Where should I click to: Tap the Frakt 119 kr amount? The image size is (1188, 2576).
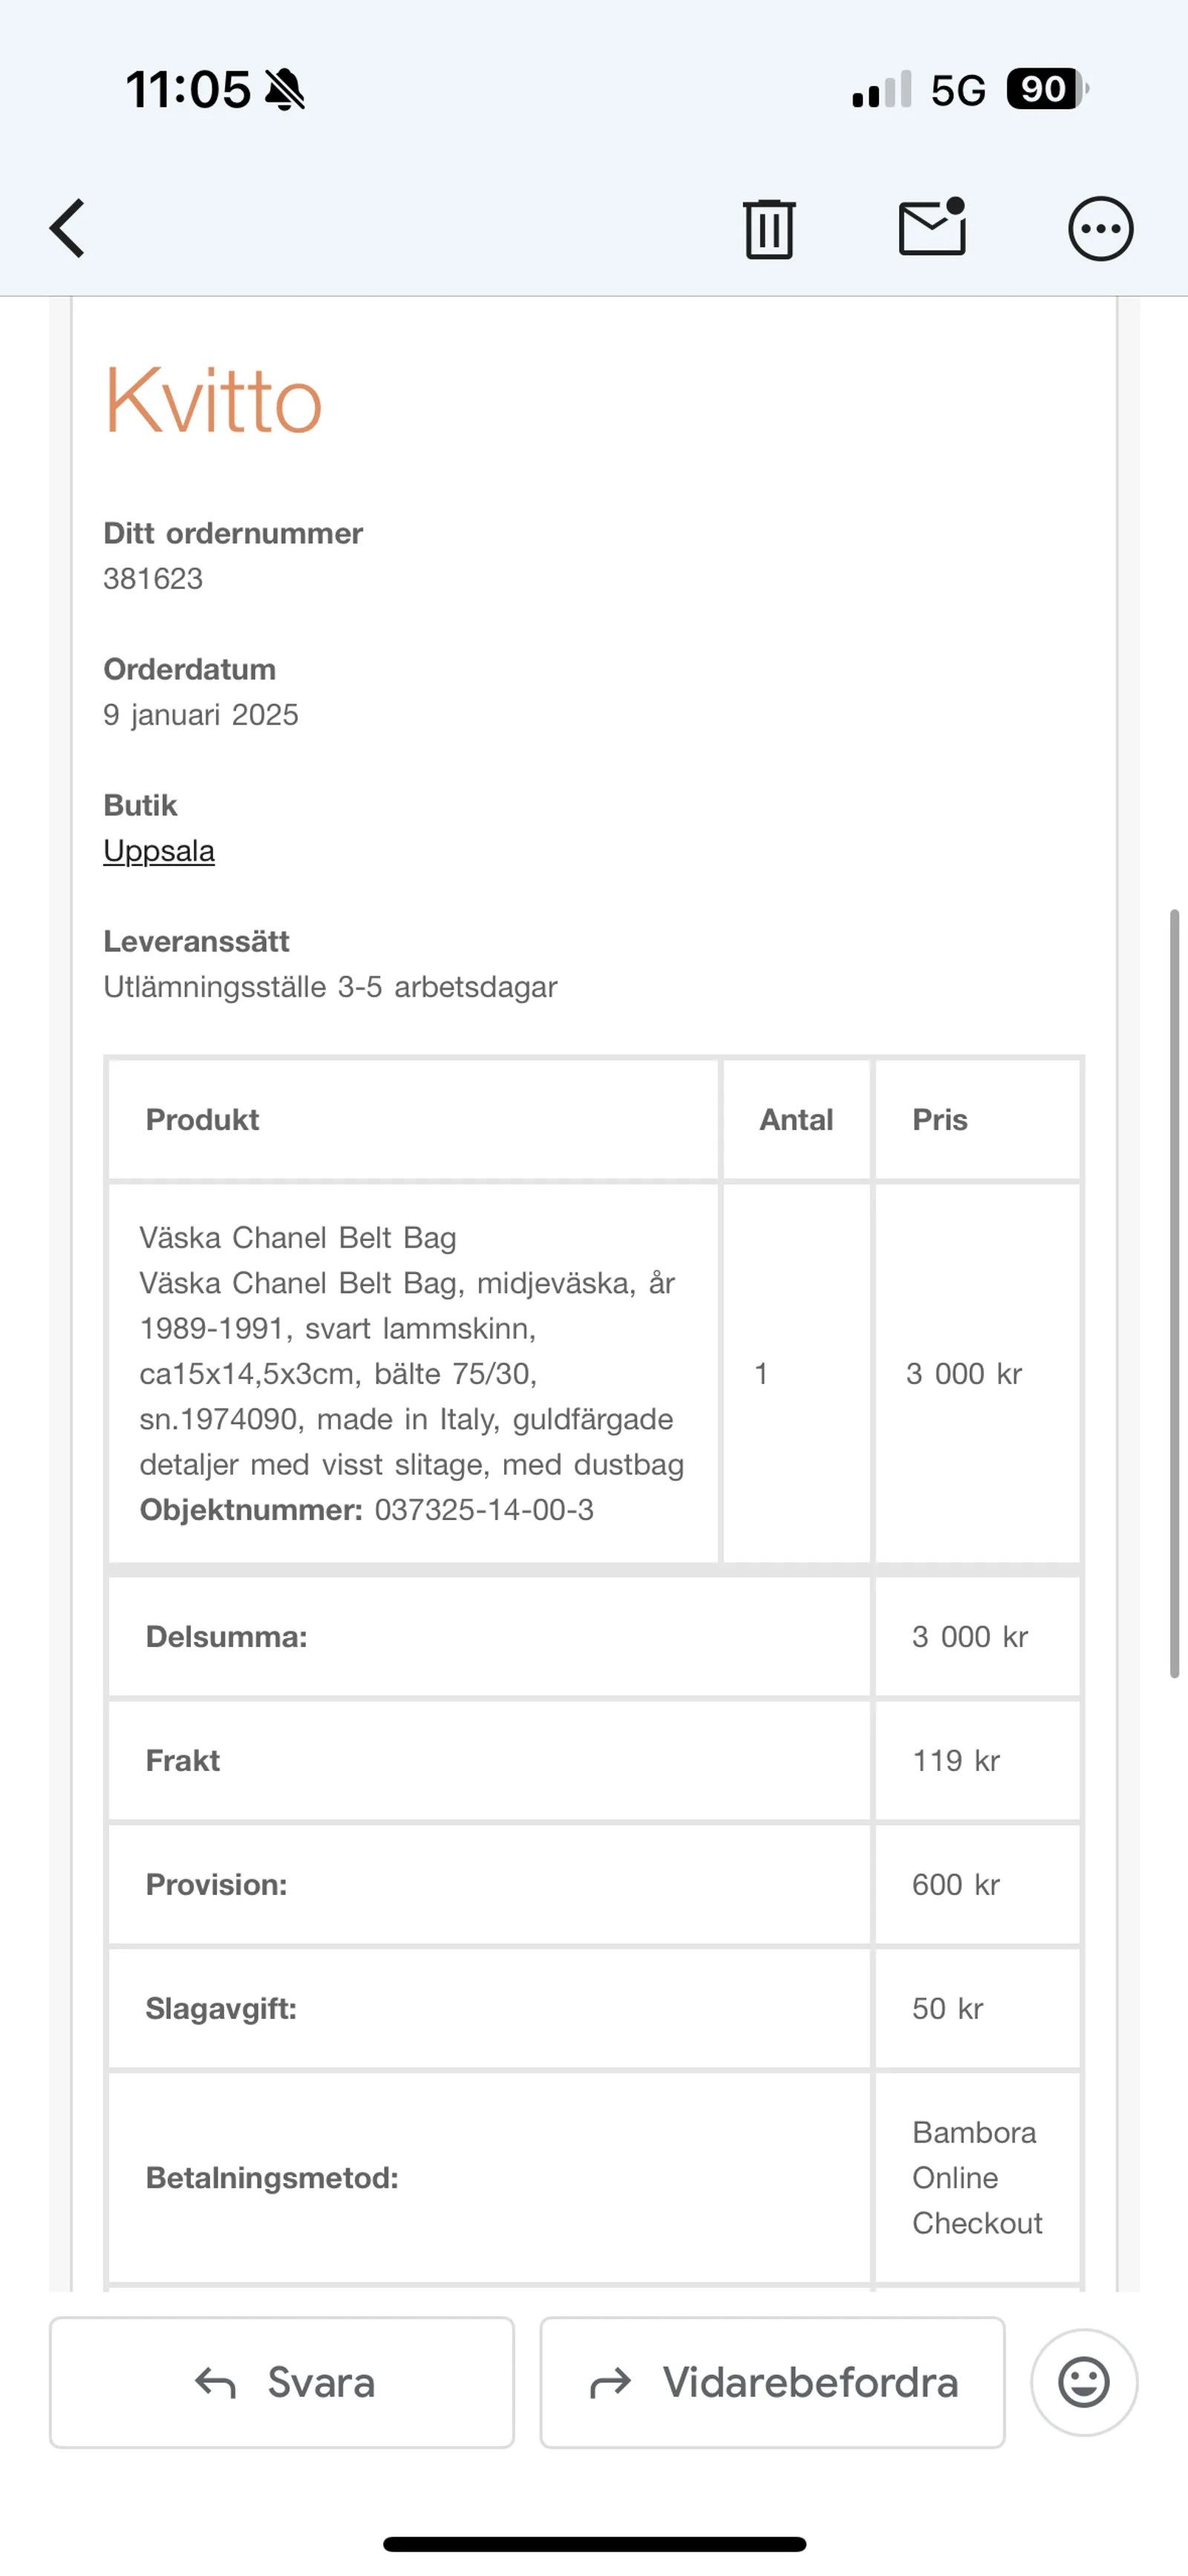tap(956, 1760)
